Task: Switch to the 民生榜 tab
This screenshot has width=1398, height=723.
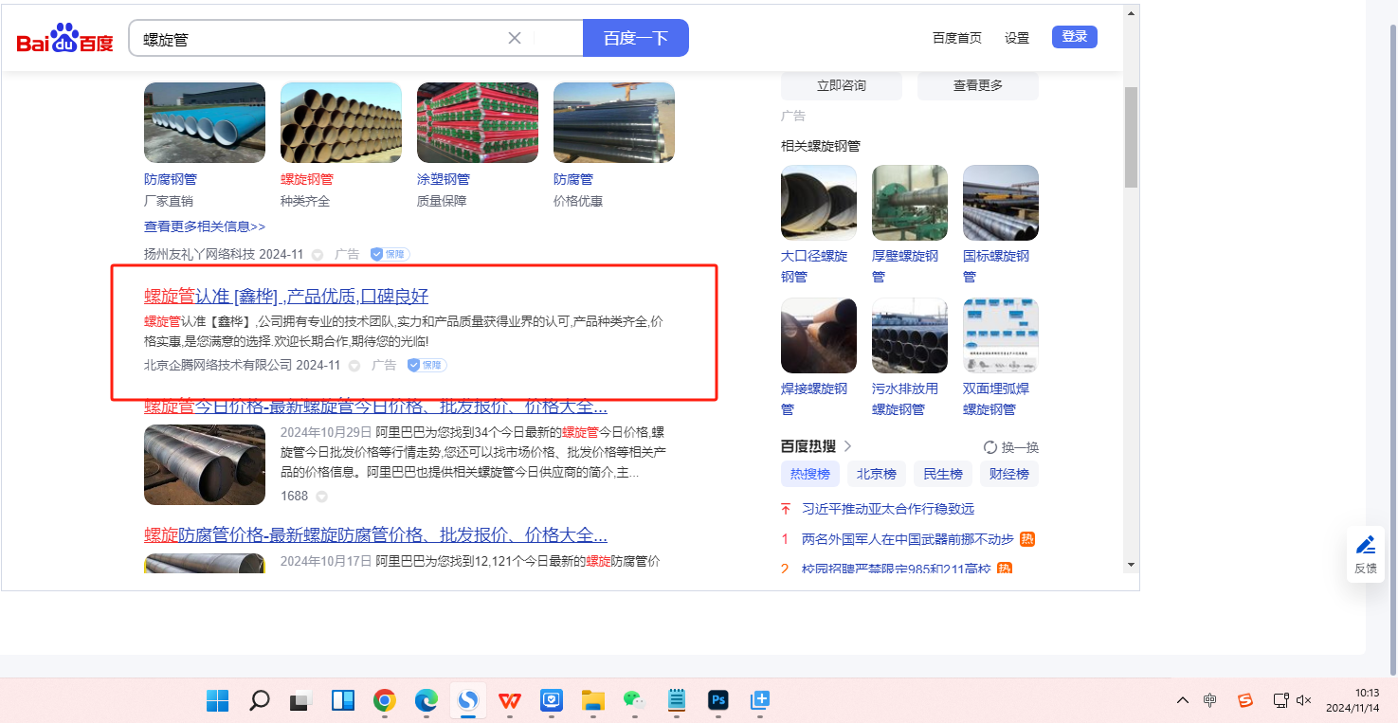Action: 943,474
